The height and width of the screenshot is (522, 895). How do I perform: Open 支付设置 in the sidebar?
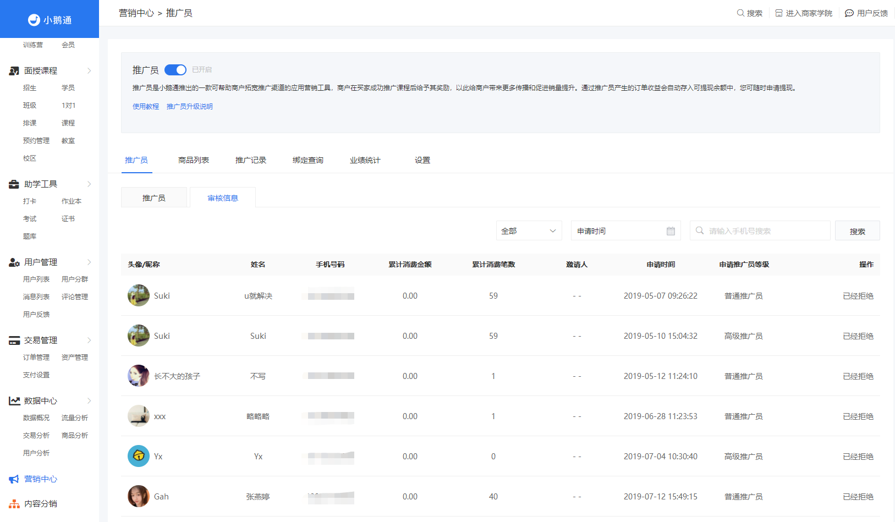[36, 375]
